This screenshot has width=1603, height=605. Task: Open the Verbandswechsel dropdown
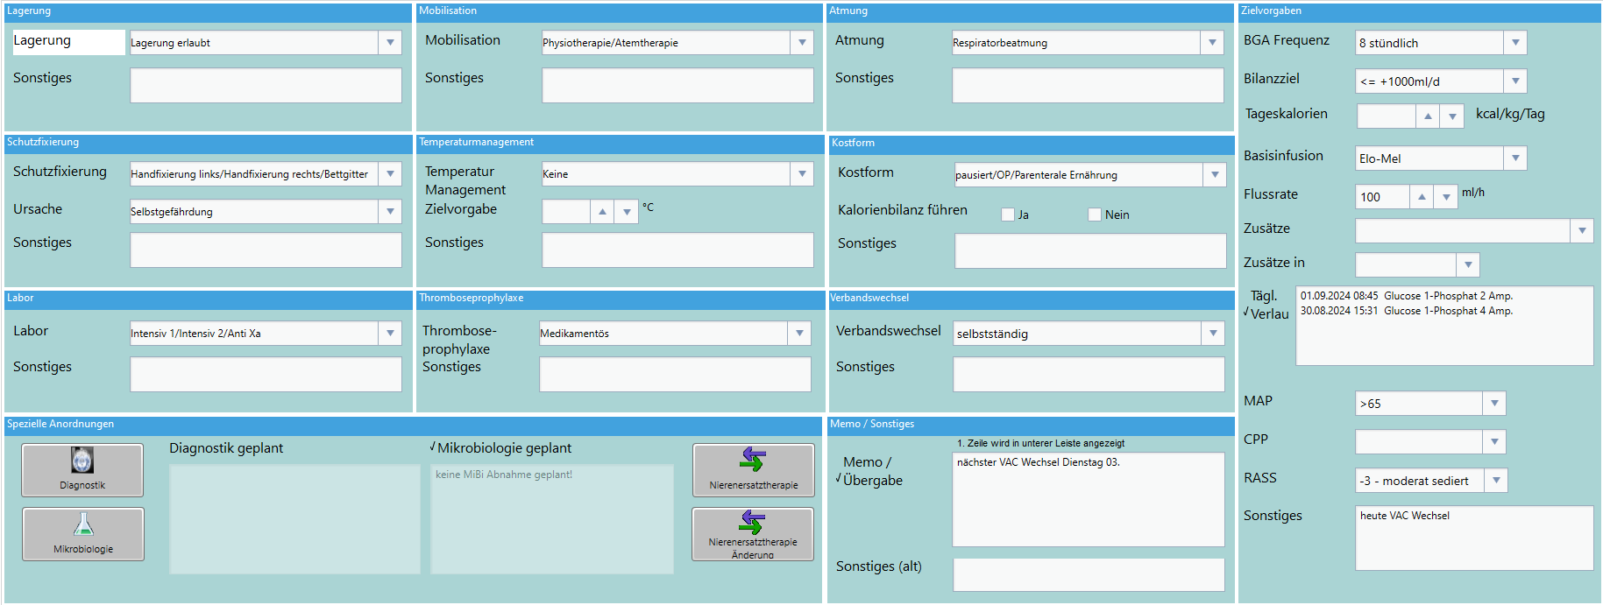tap(1213, 334)
